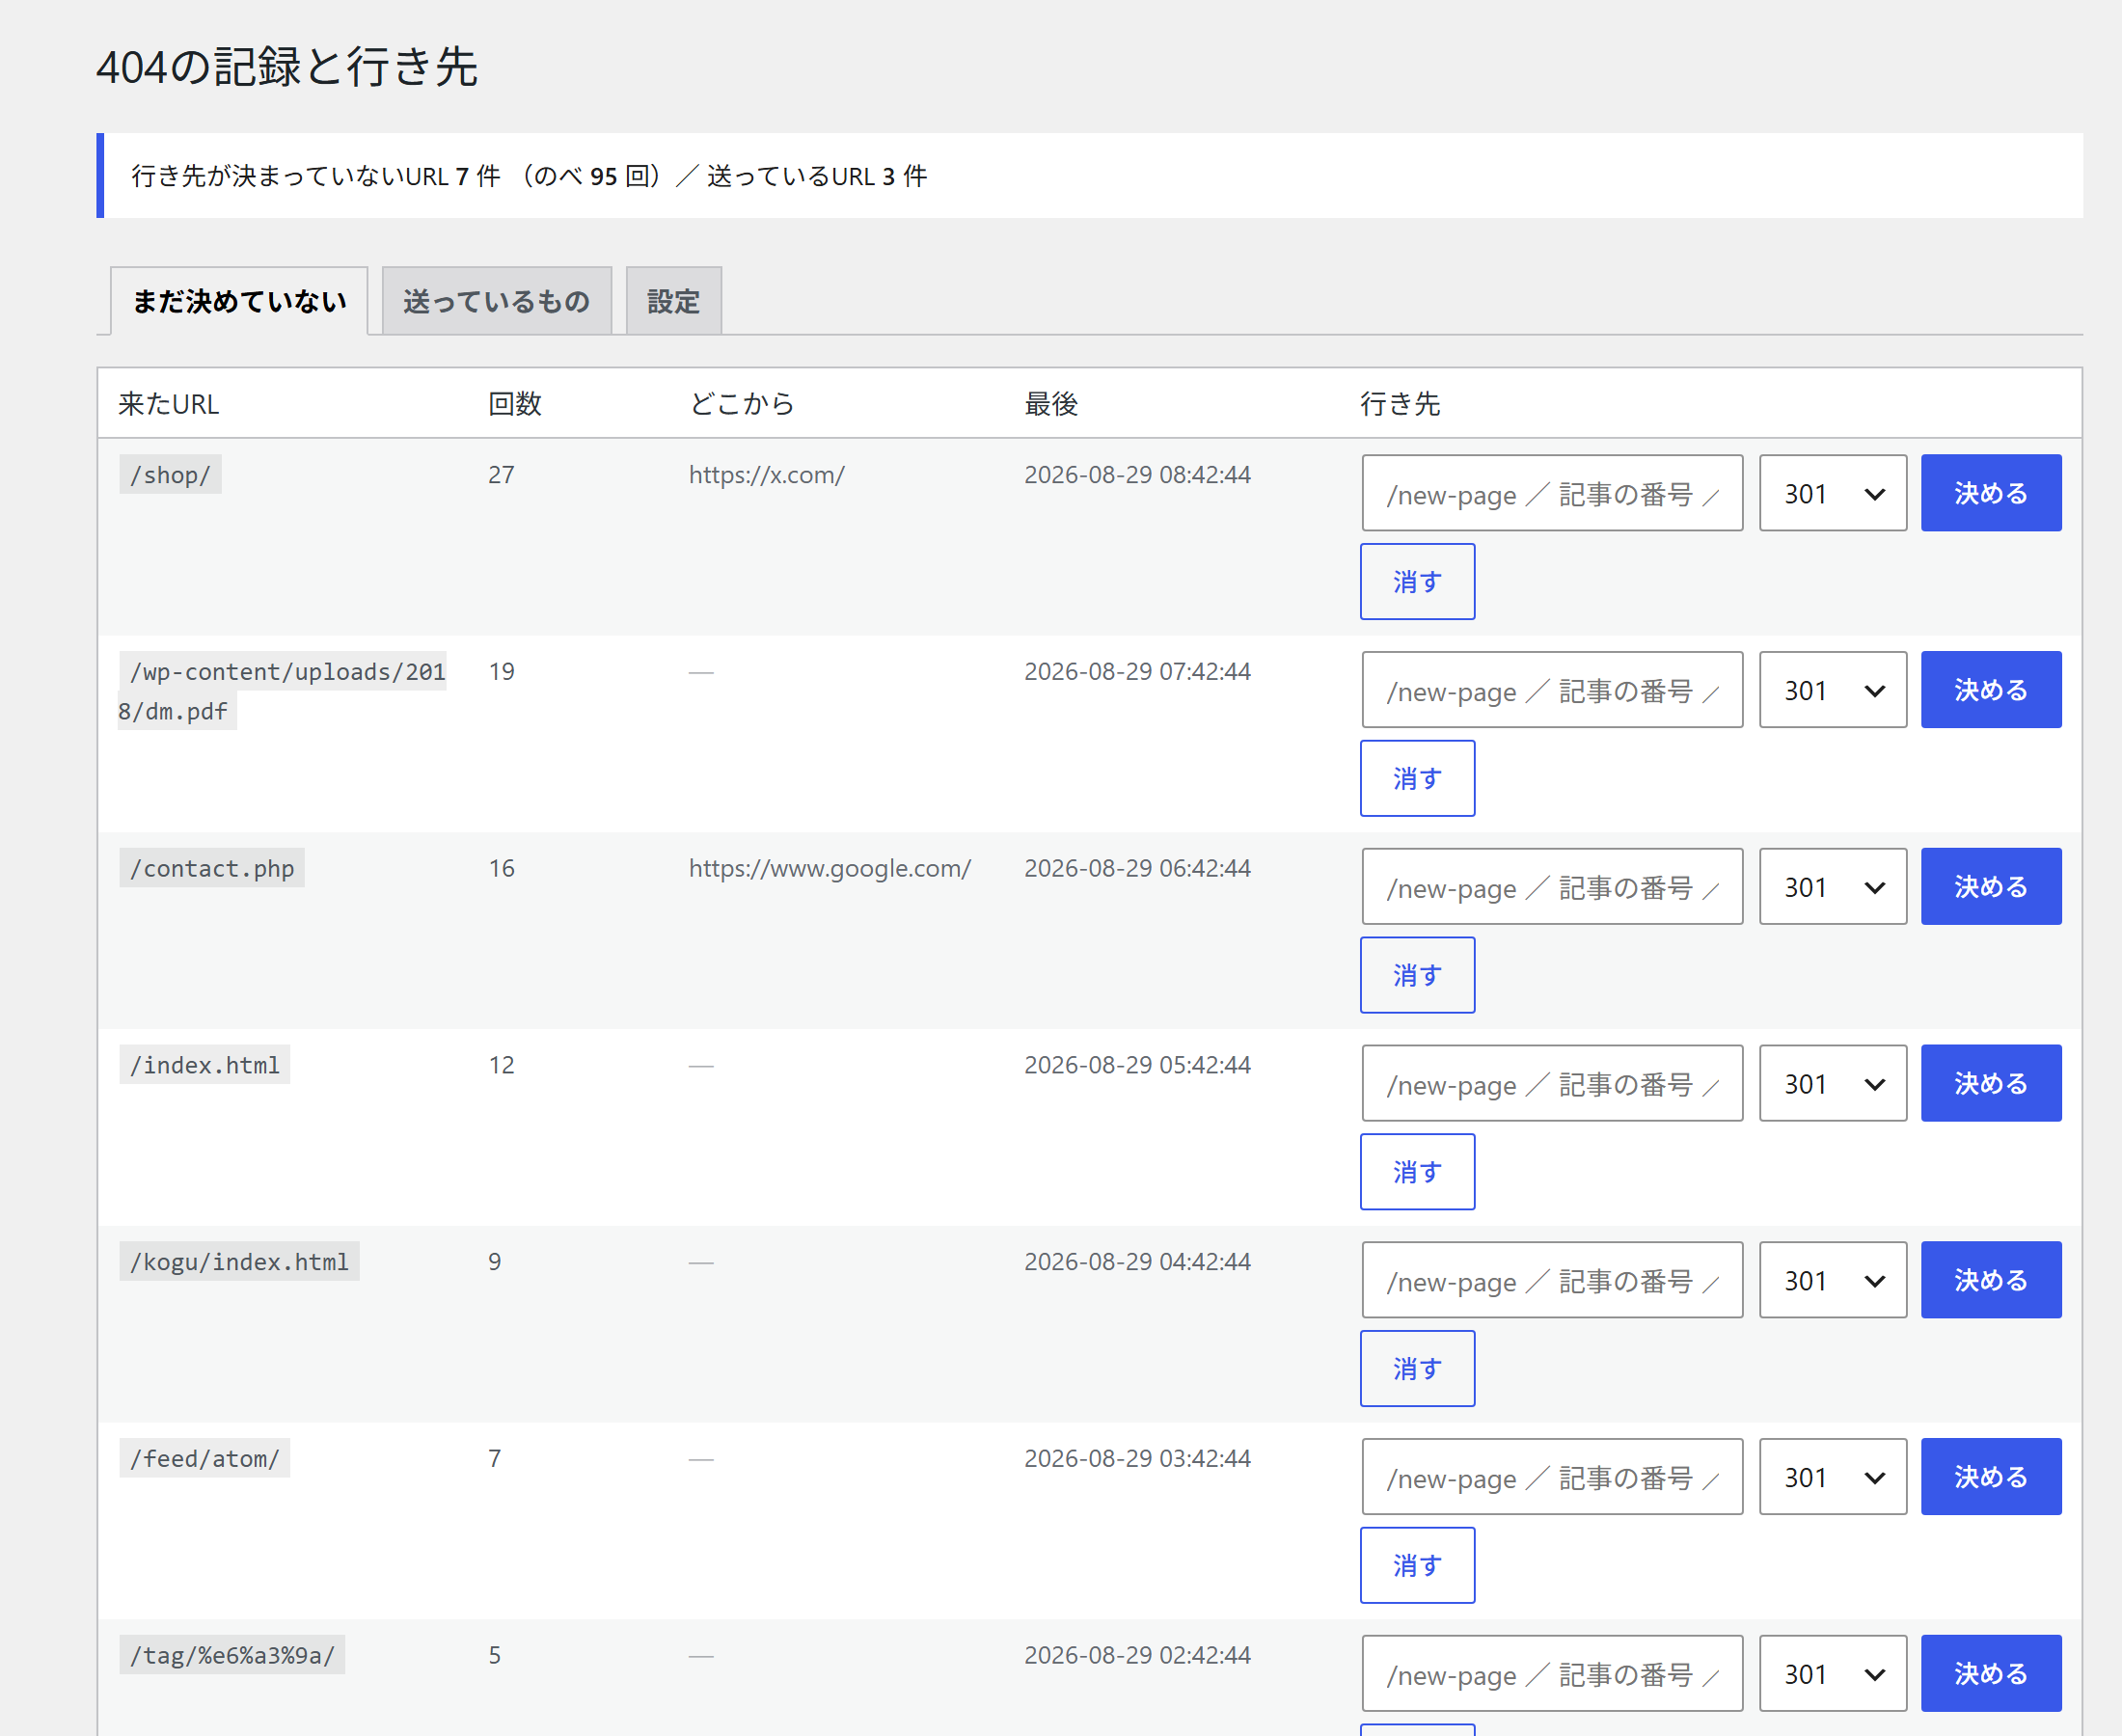Click the 回数 column header
The width and height of the screenshot is (2122, 1736).
(x=515, y=404)
